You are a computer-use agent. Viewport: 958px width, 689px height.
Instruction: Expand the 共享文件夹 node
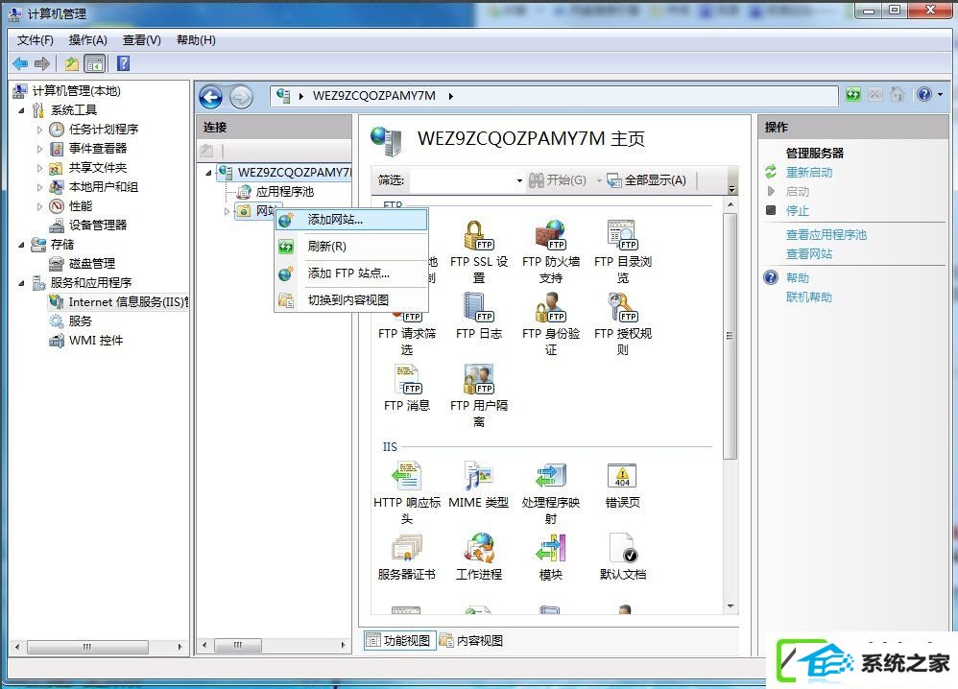point(39,168)
